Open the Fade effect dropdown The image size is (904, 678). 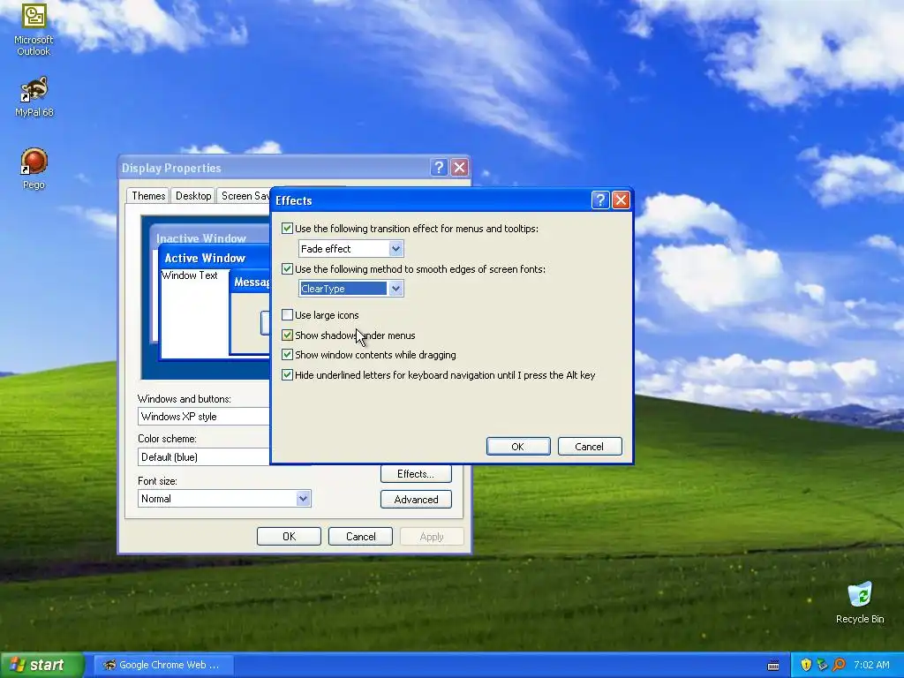click(395, 248)
